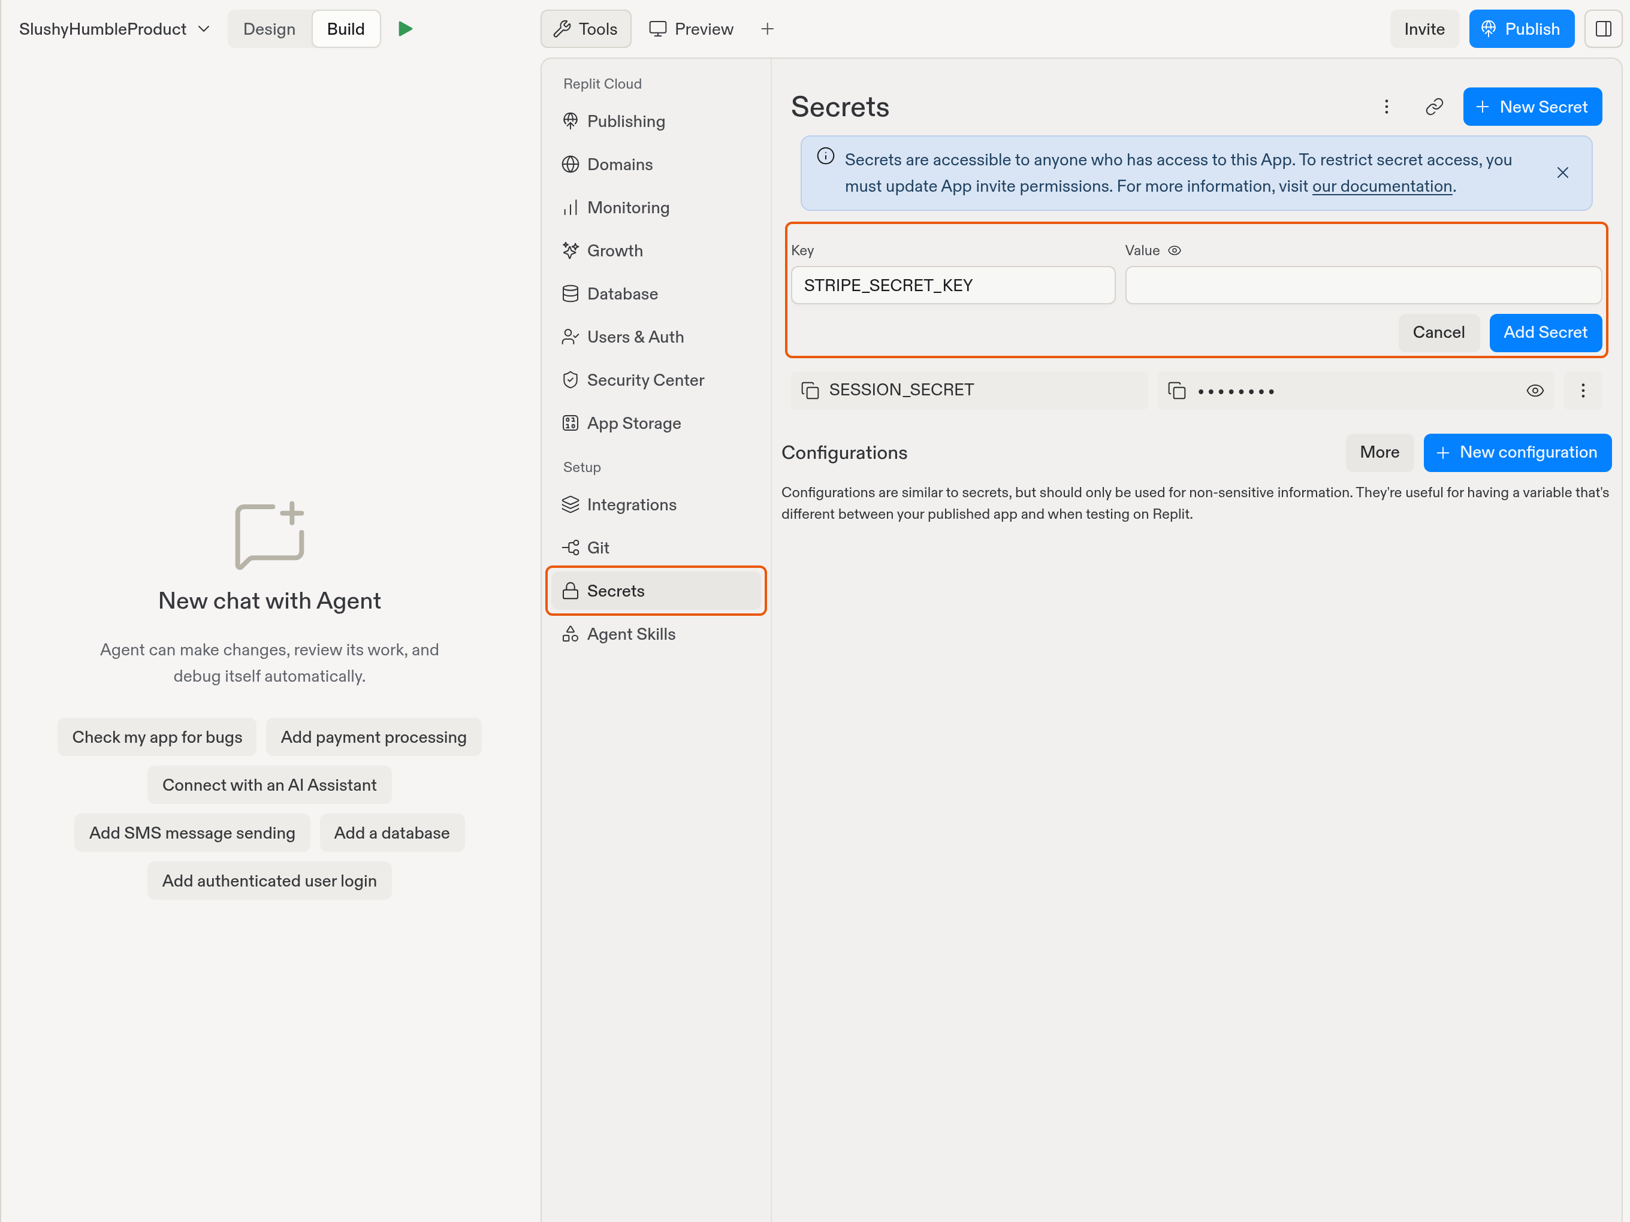Copy the SESSION_SECRET key name
Image resolution: width=1630 pixels, height=1222 pixels.
pos(810,391)
